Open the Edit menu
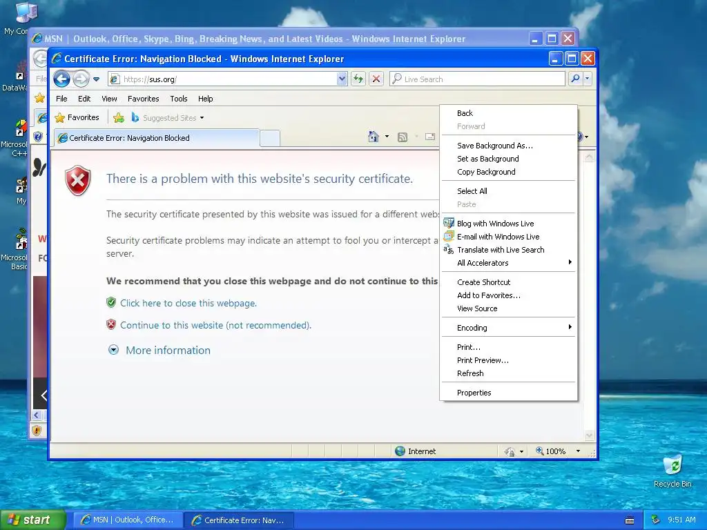 pos(84,99)
